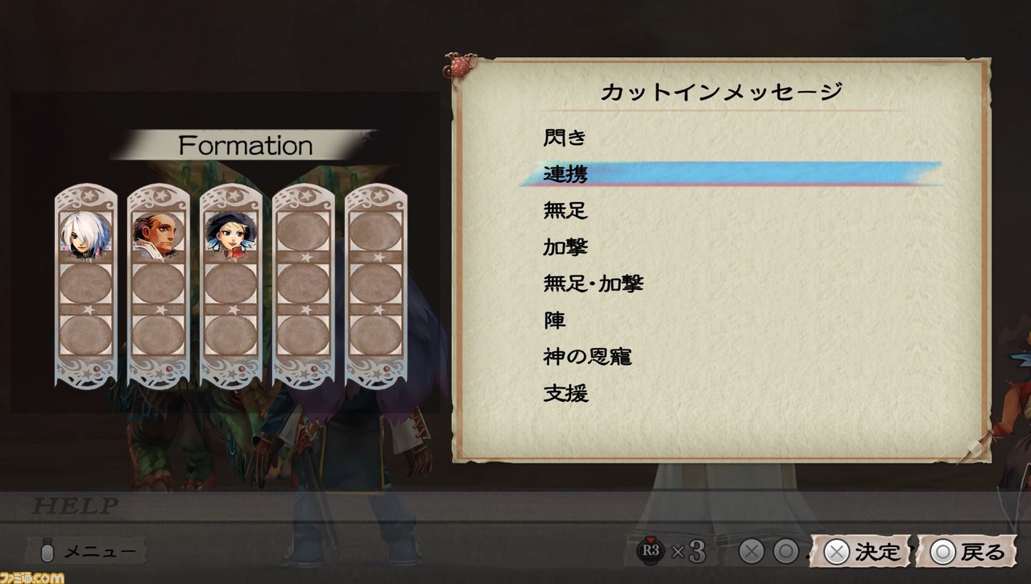Choose 閃き from the message list
This screenshot has width=1031, height=584.
tap(565, 138)
